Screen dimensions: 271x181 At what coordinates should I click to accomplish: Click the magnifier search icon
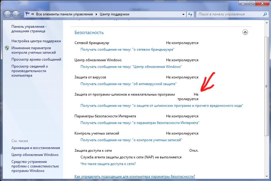point(265,14)
